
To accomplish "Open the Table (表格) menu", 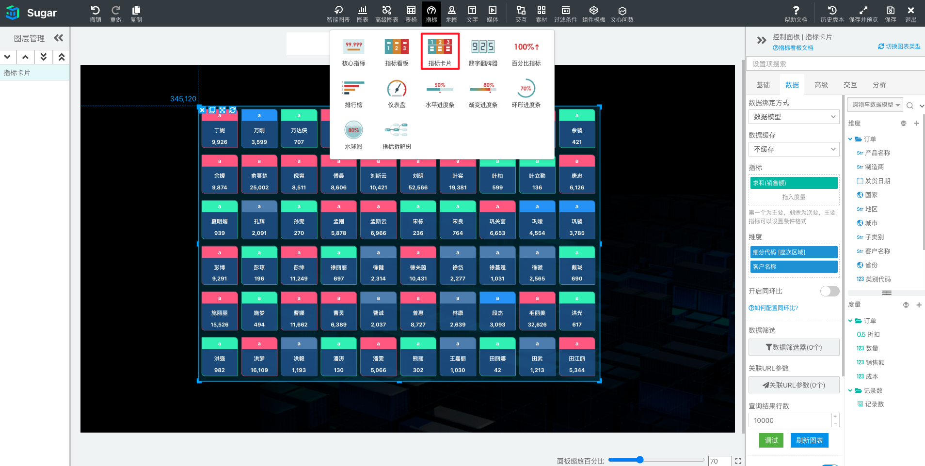I will click(x=411, y=14).
